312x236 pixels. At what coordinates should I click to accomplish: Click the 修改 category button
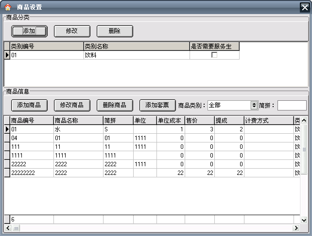(x=72, y=31)
